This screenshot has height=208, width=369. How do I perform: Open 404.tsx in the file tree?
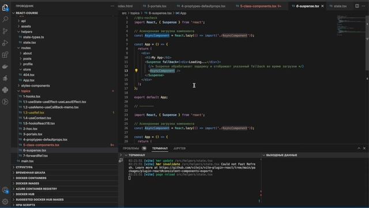click(29, 75)
